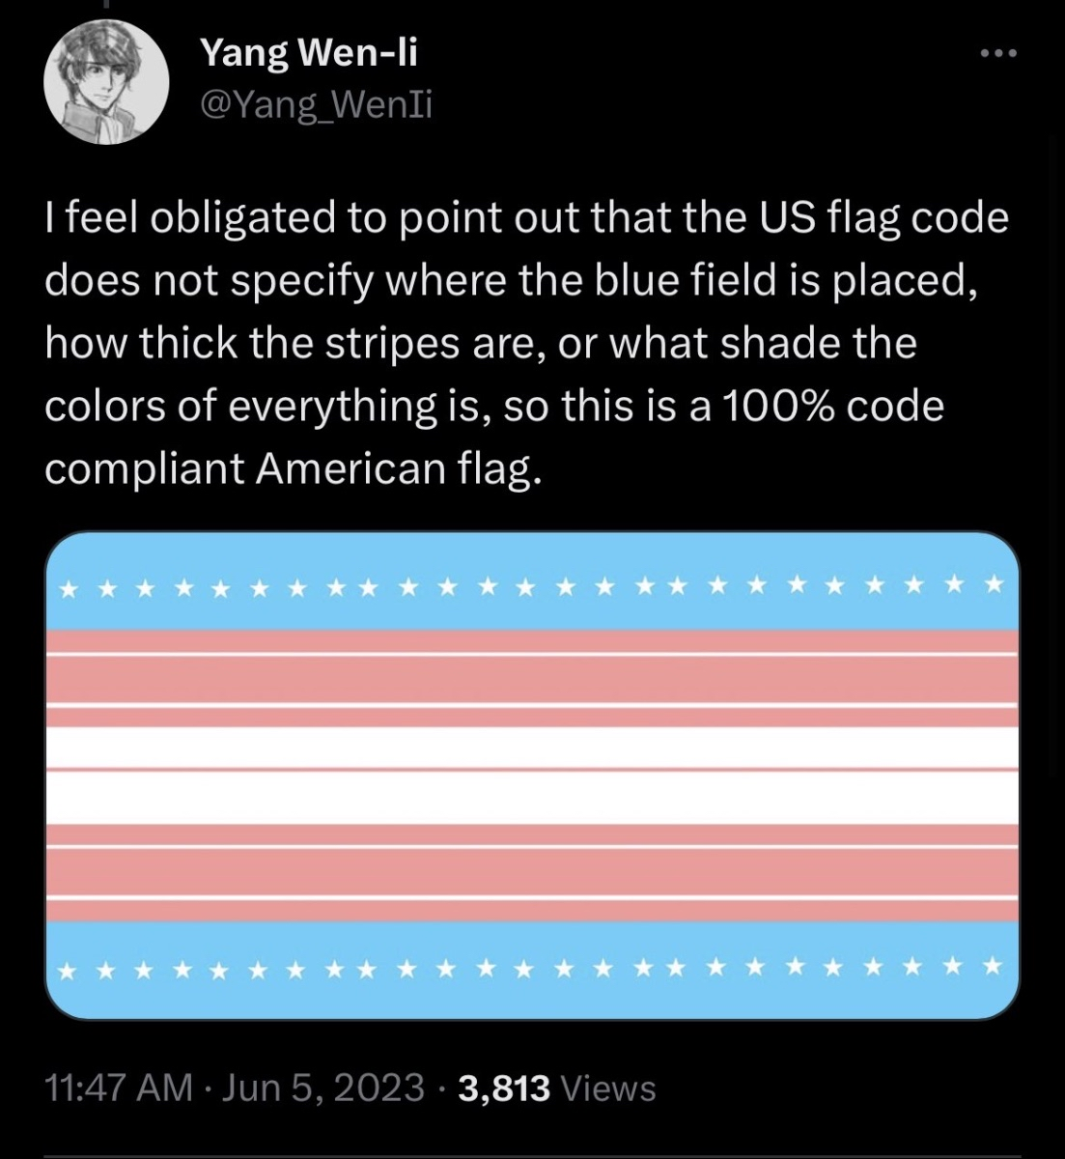Click the first star in top blue stripe
The width and height of the screenshot is (1065, 1159).
[68, 585]
